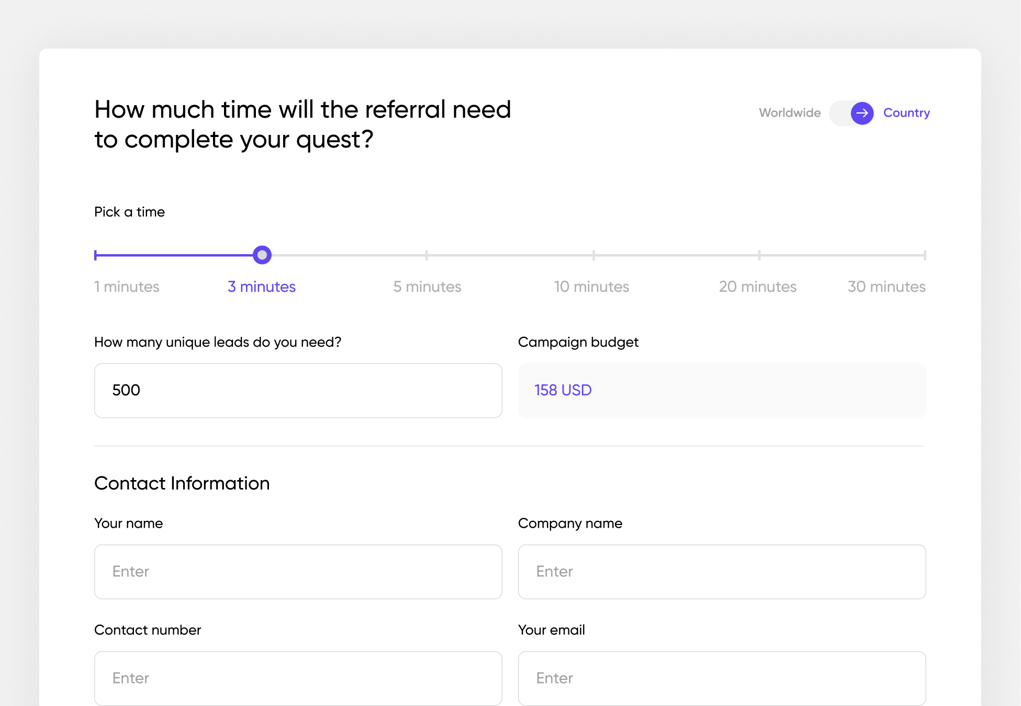
Task: Focus the Company name field
Action: pyautogui.click(x=722, y=572)
